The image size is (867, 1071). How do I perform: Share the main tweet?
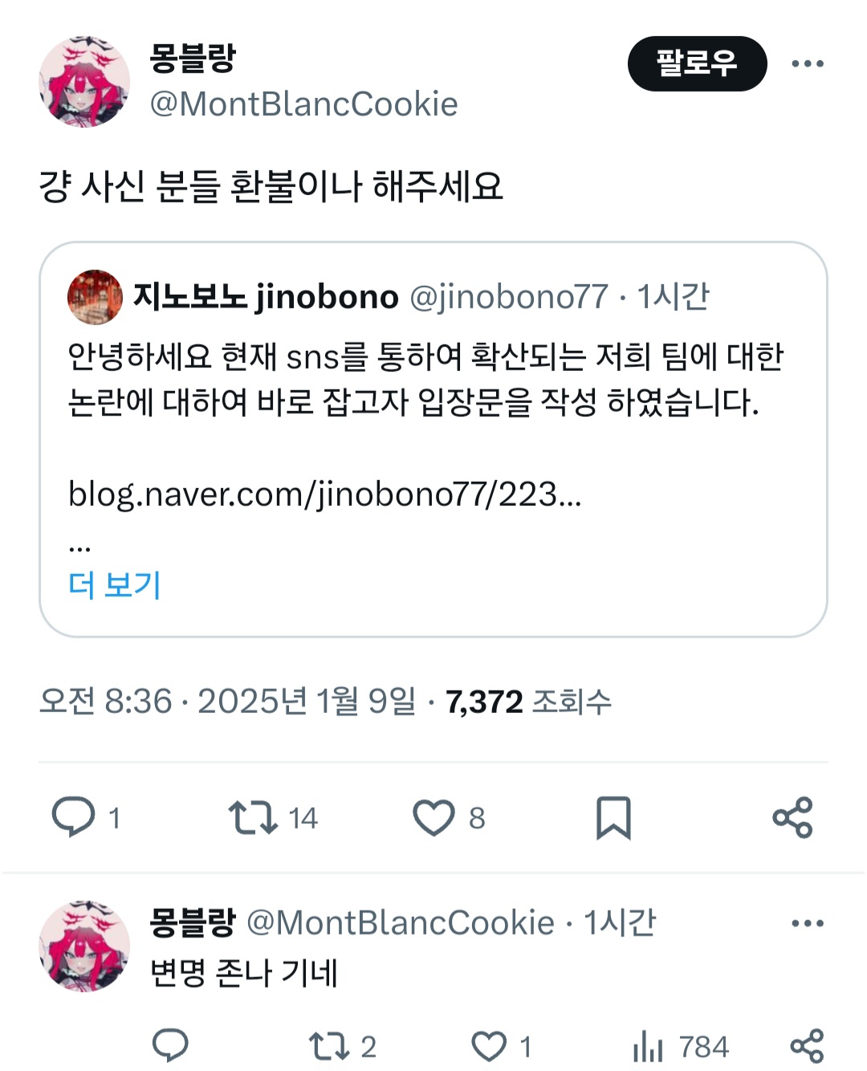click(x=792, y=817)
